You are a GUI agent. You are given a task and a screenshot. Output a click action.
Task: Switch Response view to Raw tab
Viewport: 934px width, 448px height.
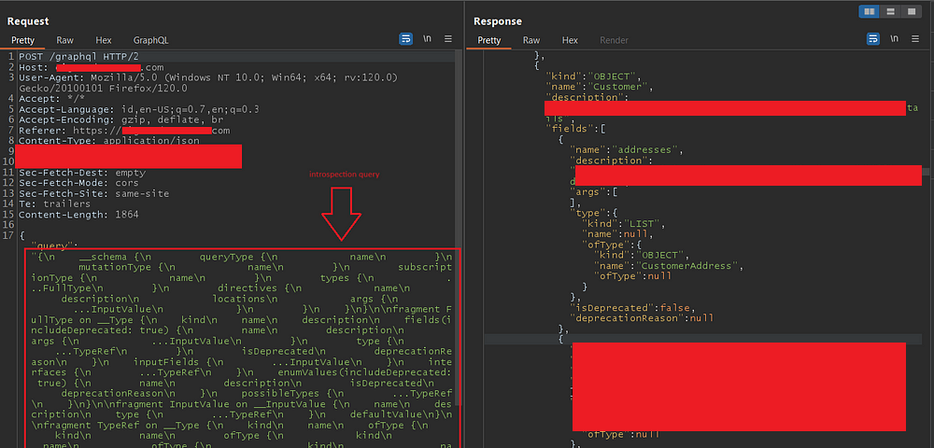[531, 40]
